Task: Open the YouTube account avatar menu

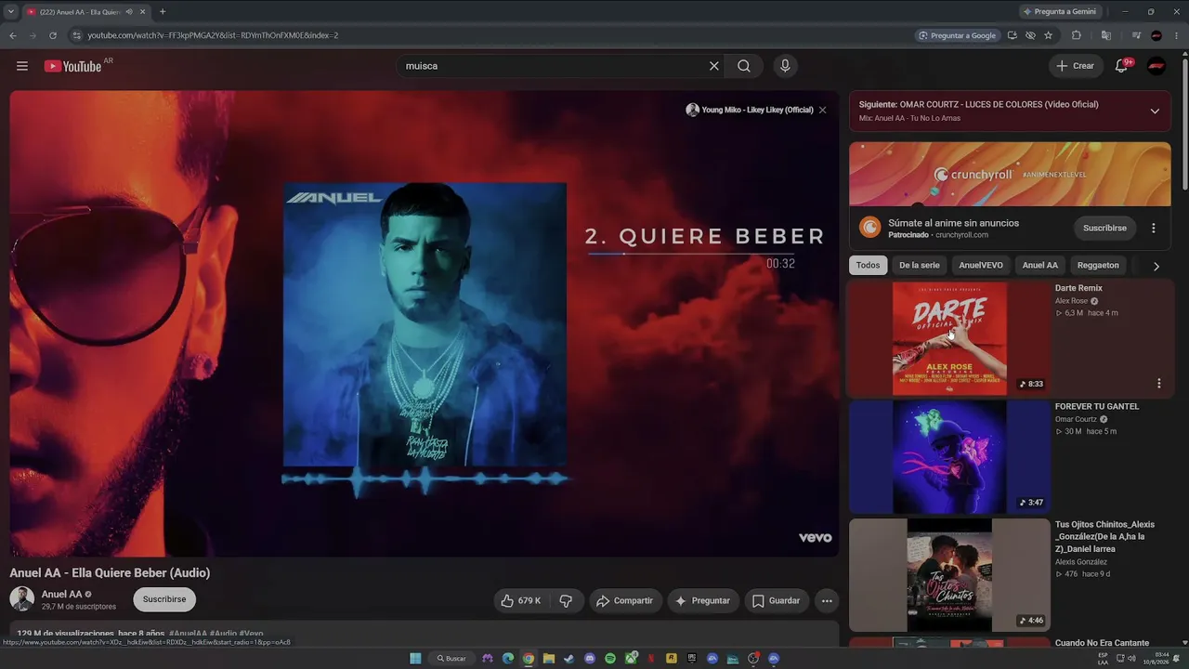Action: point(1156,66)
